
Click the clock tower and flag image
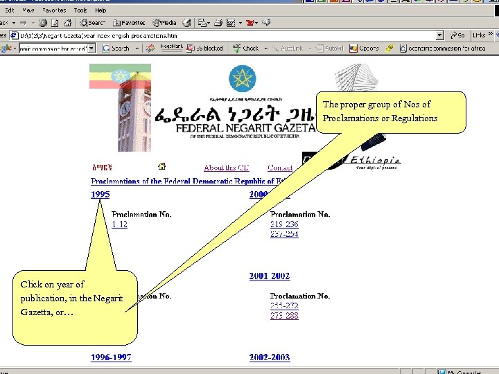(120, 107)
